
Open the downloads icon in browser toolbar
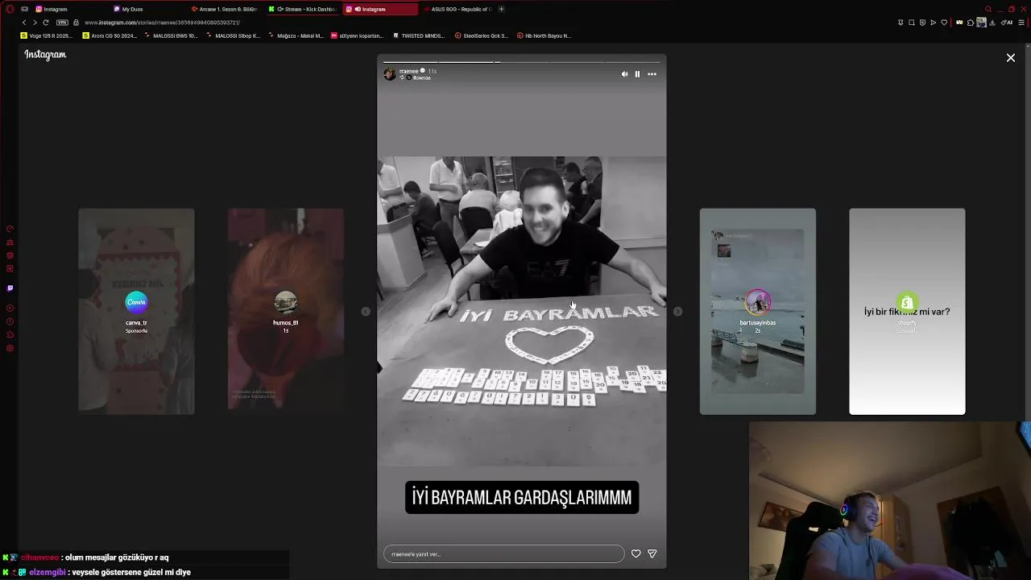992,23
